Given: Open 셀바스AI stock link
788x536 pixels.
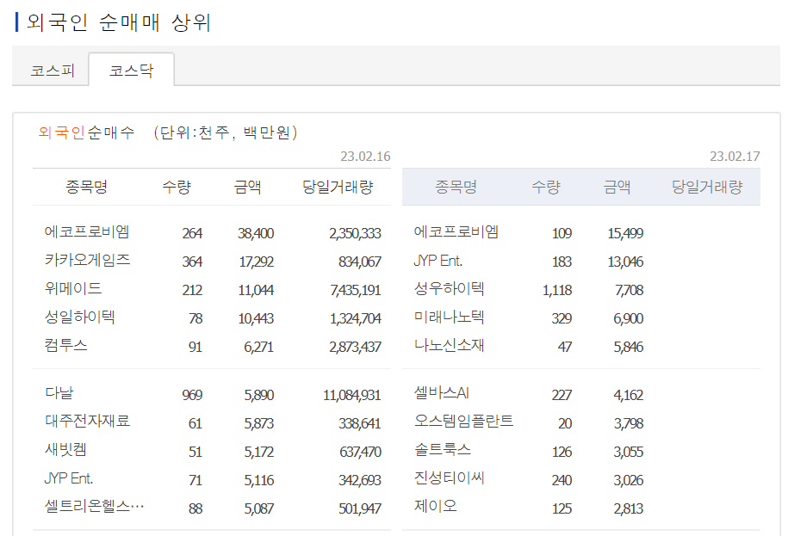Looking at the screenshot, I should pos(441,393).
